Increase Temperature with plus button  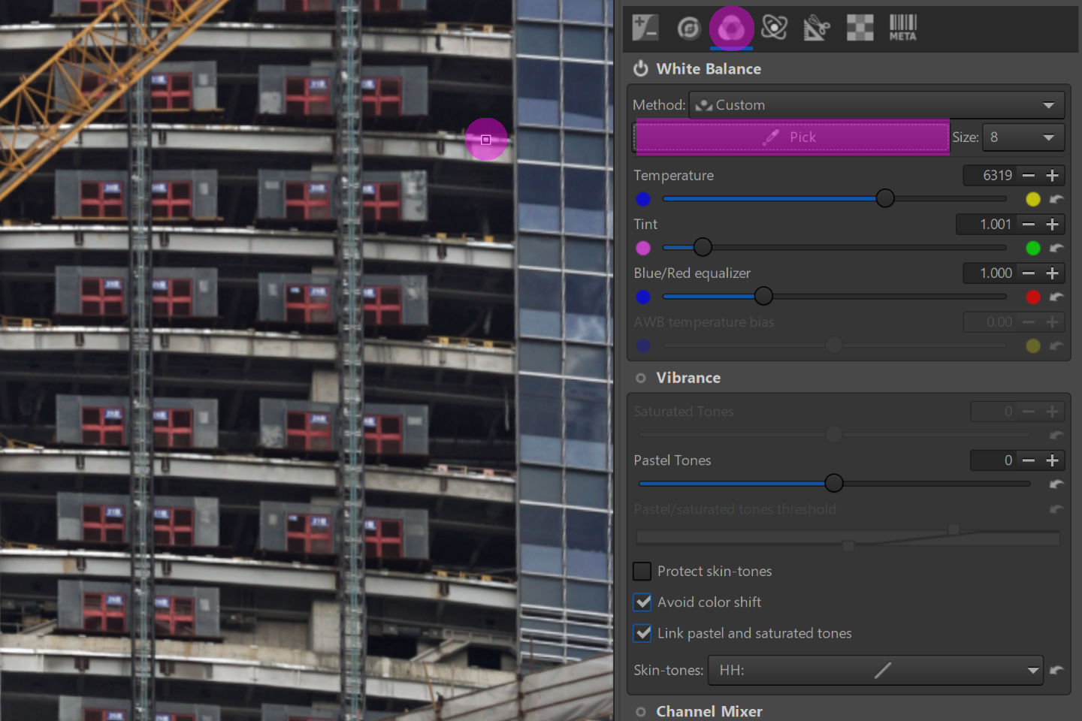click(x=1053, y=175)
